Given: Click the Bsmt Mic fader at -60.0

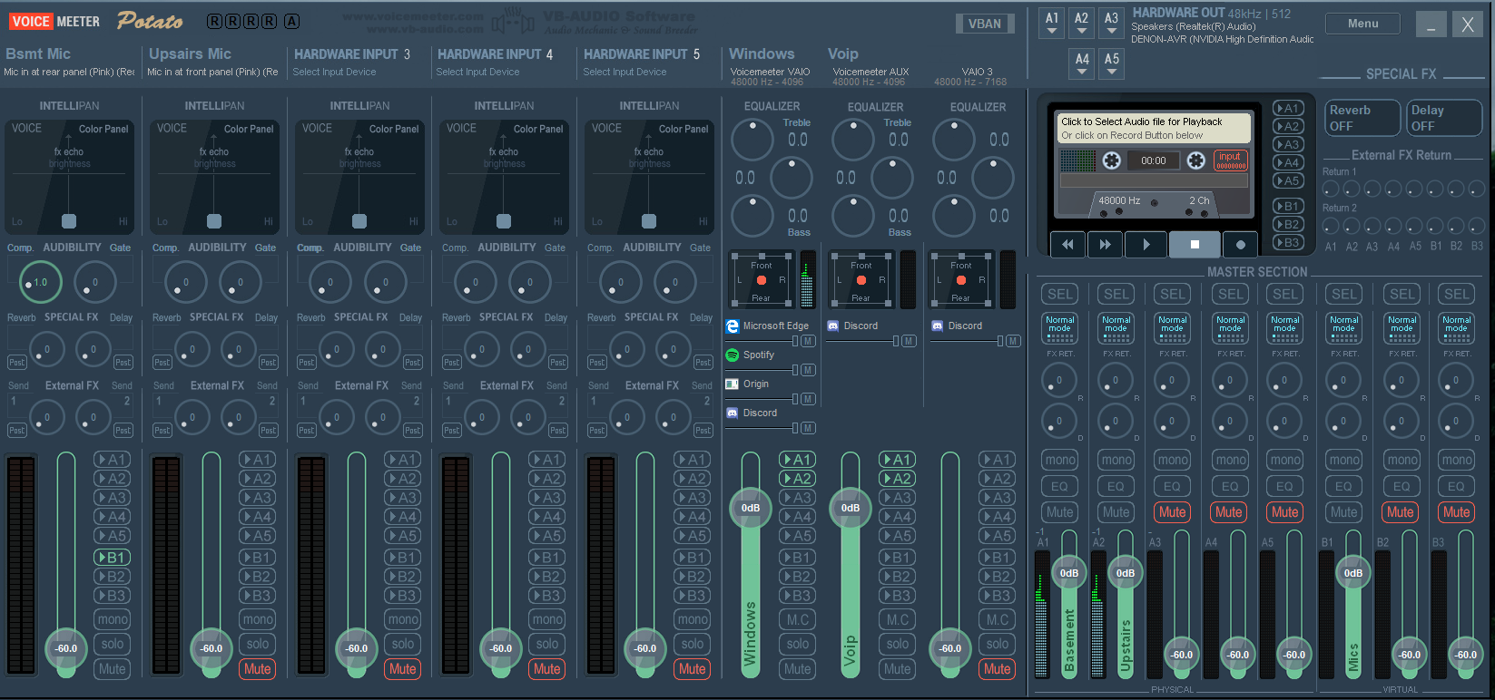Looking at the screenshot, I should (66, 648).
